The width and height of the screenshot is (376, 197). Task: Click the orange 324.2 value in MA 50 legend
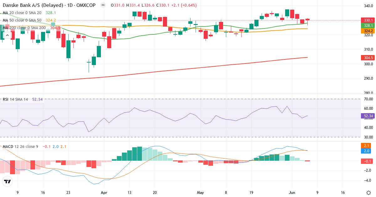point(51,20)
